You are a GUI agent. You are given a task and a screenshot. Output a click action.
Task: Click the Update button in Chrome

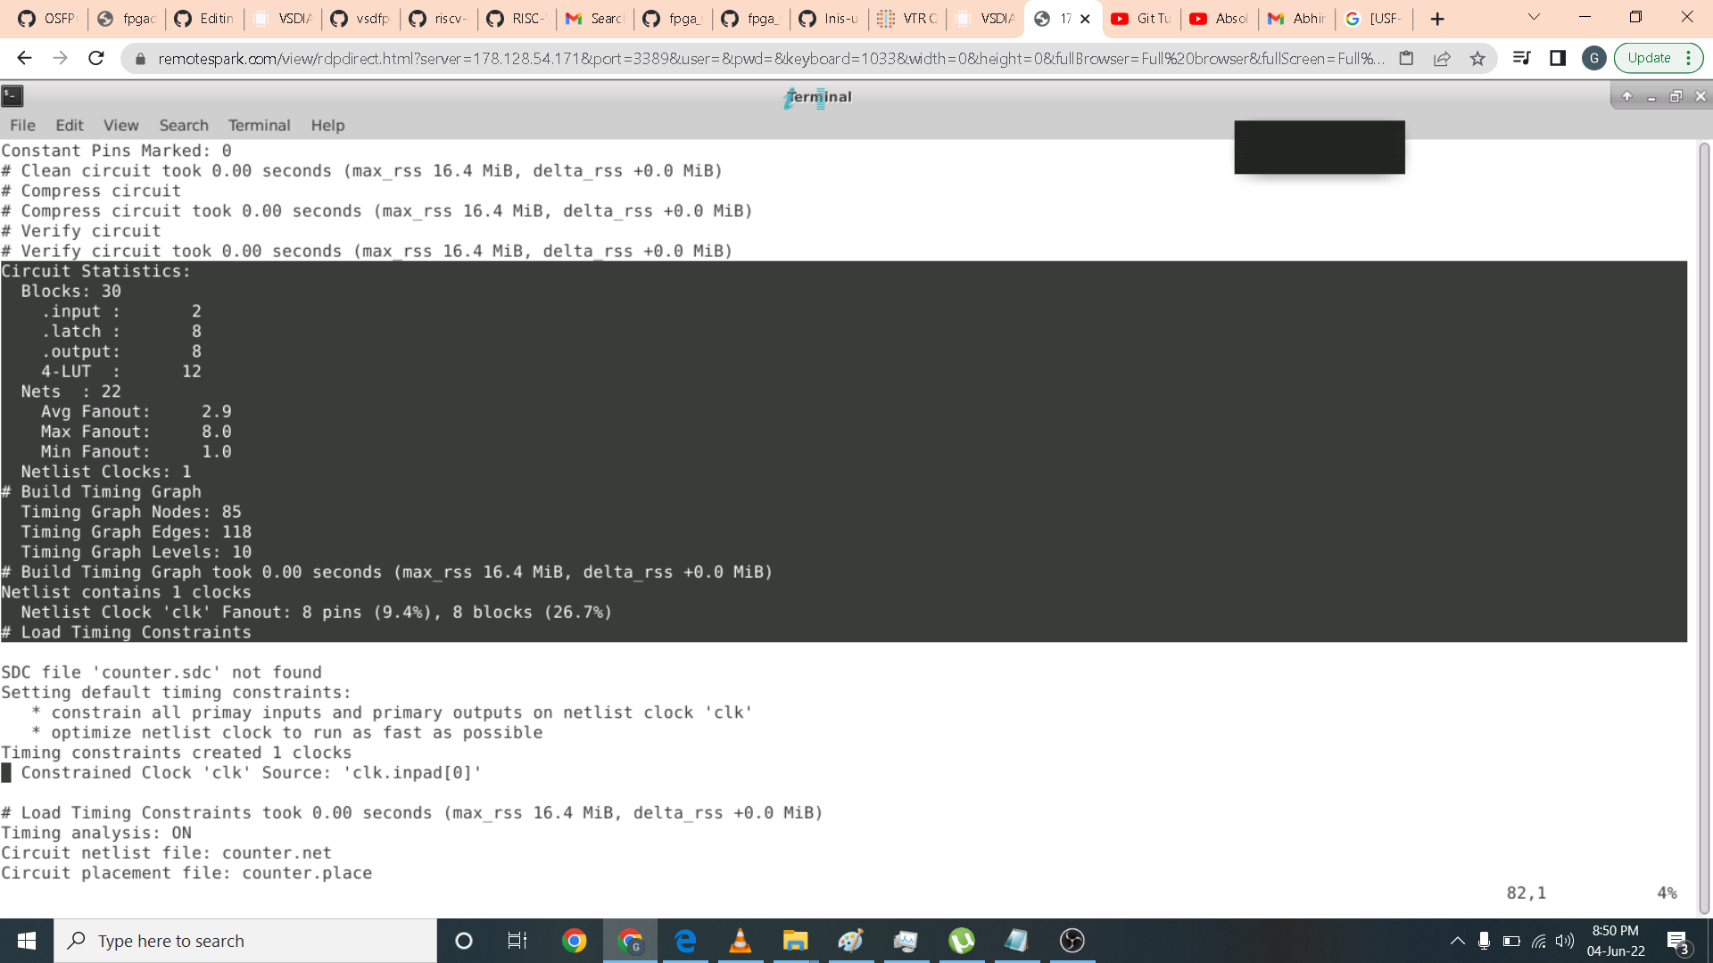[1649, 59]
